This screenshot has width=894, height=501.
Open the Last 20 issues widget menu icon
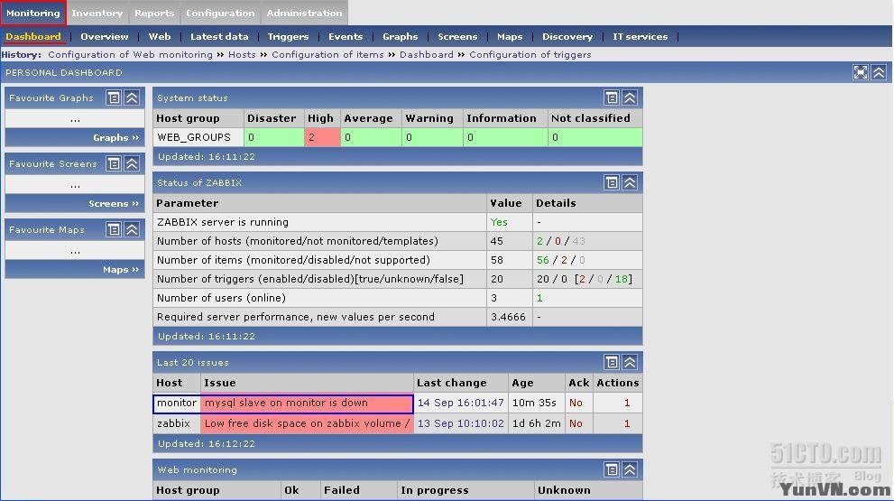tap(612, 362)
